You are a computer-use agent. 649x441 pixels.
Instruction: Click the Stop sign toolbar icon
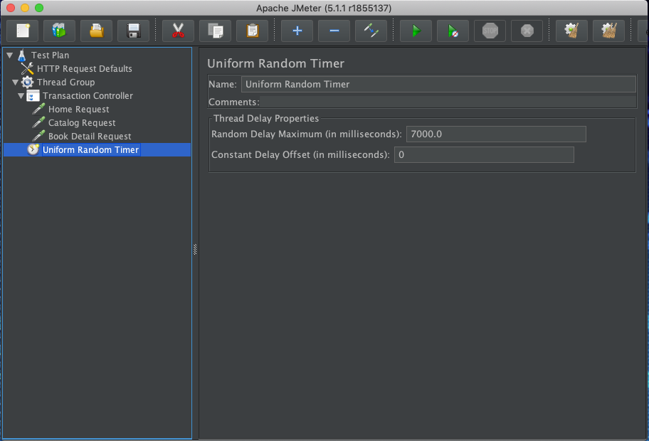[490, 31]
